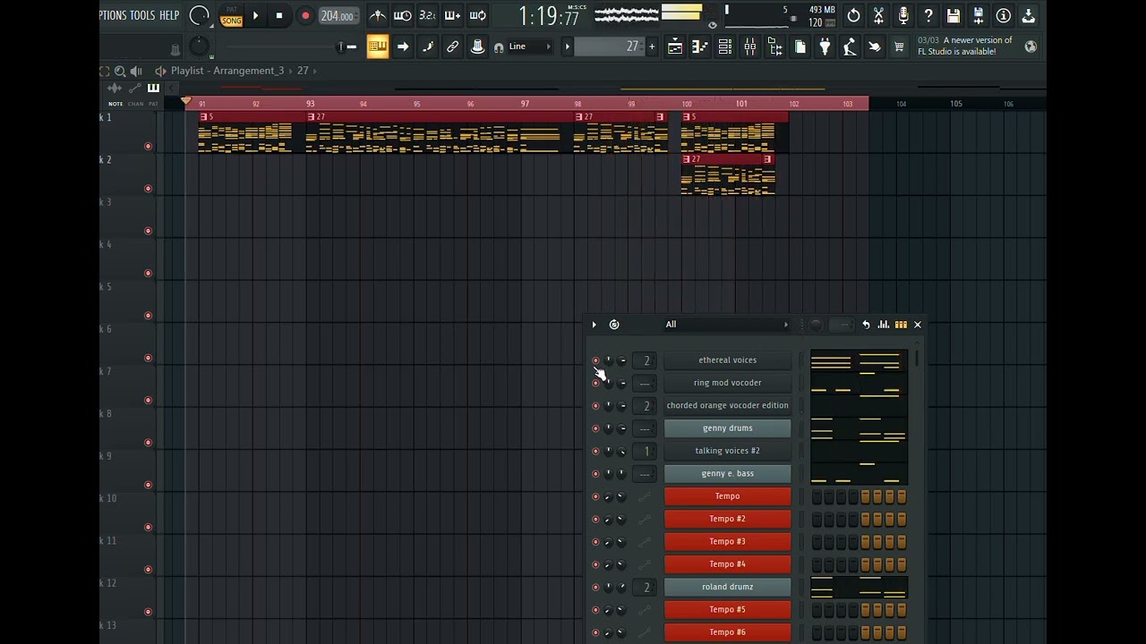Open the Line snap dropdown

[x=530, y=47]
